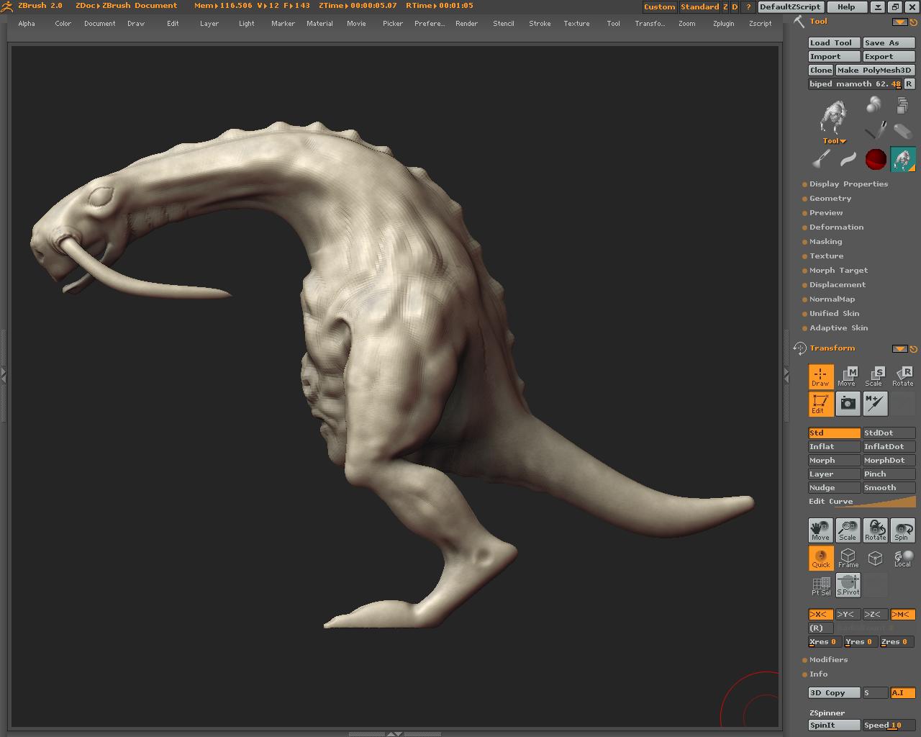Screen dimensions: 921x737
Task: Click the hand Move view button
Action: (821, 530)
